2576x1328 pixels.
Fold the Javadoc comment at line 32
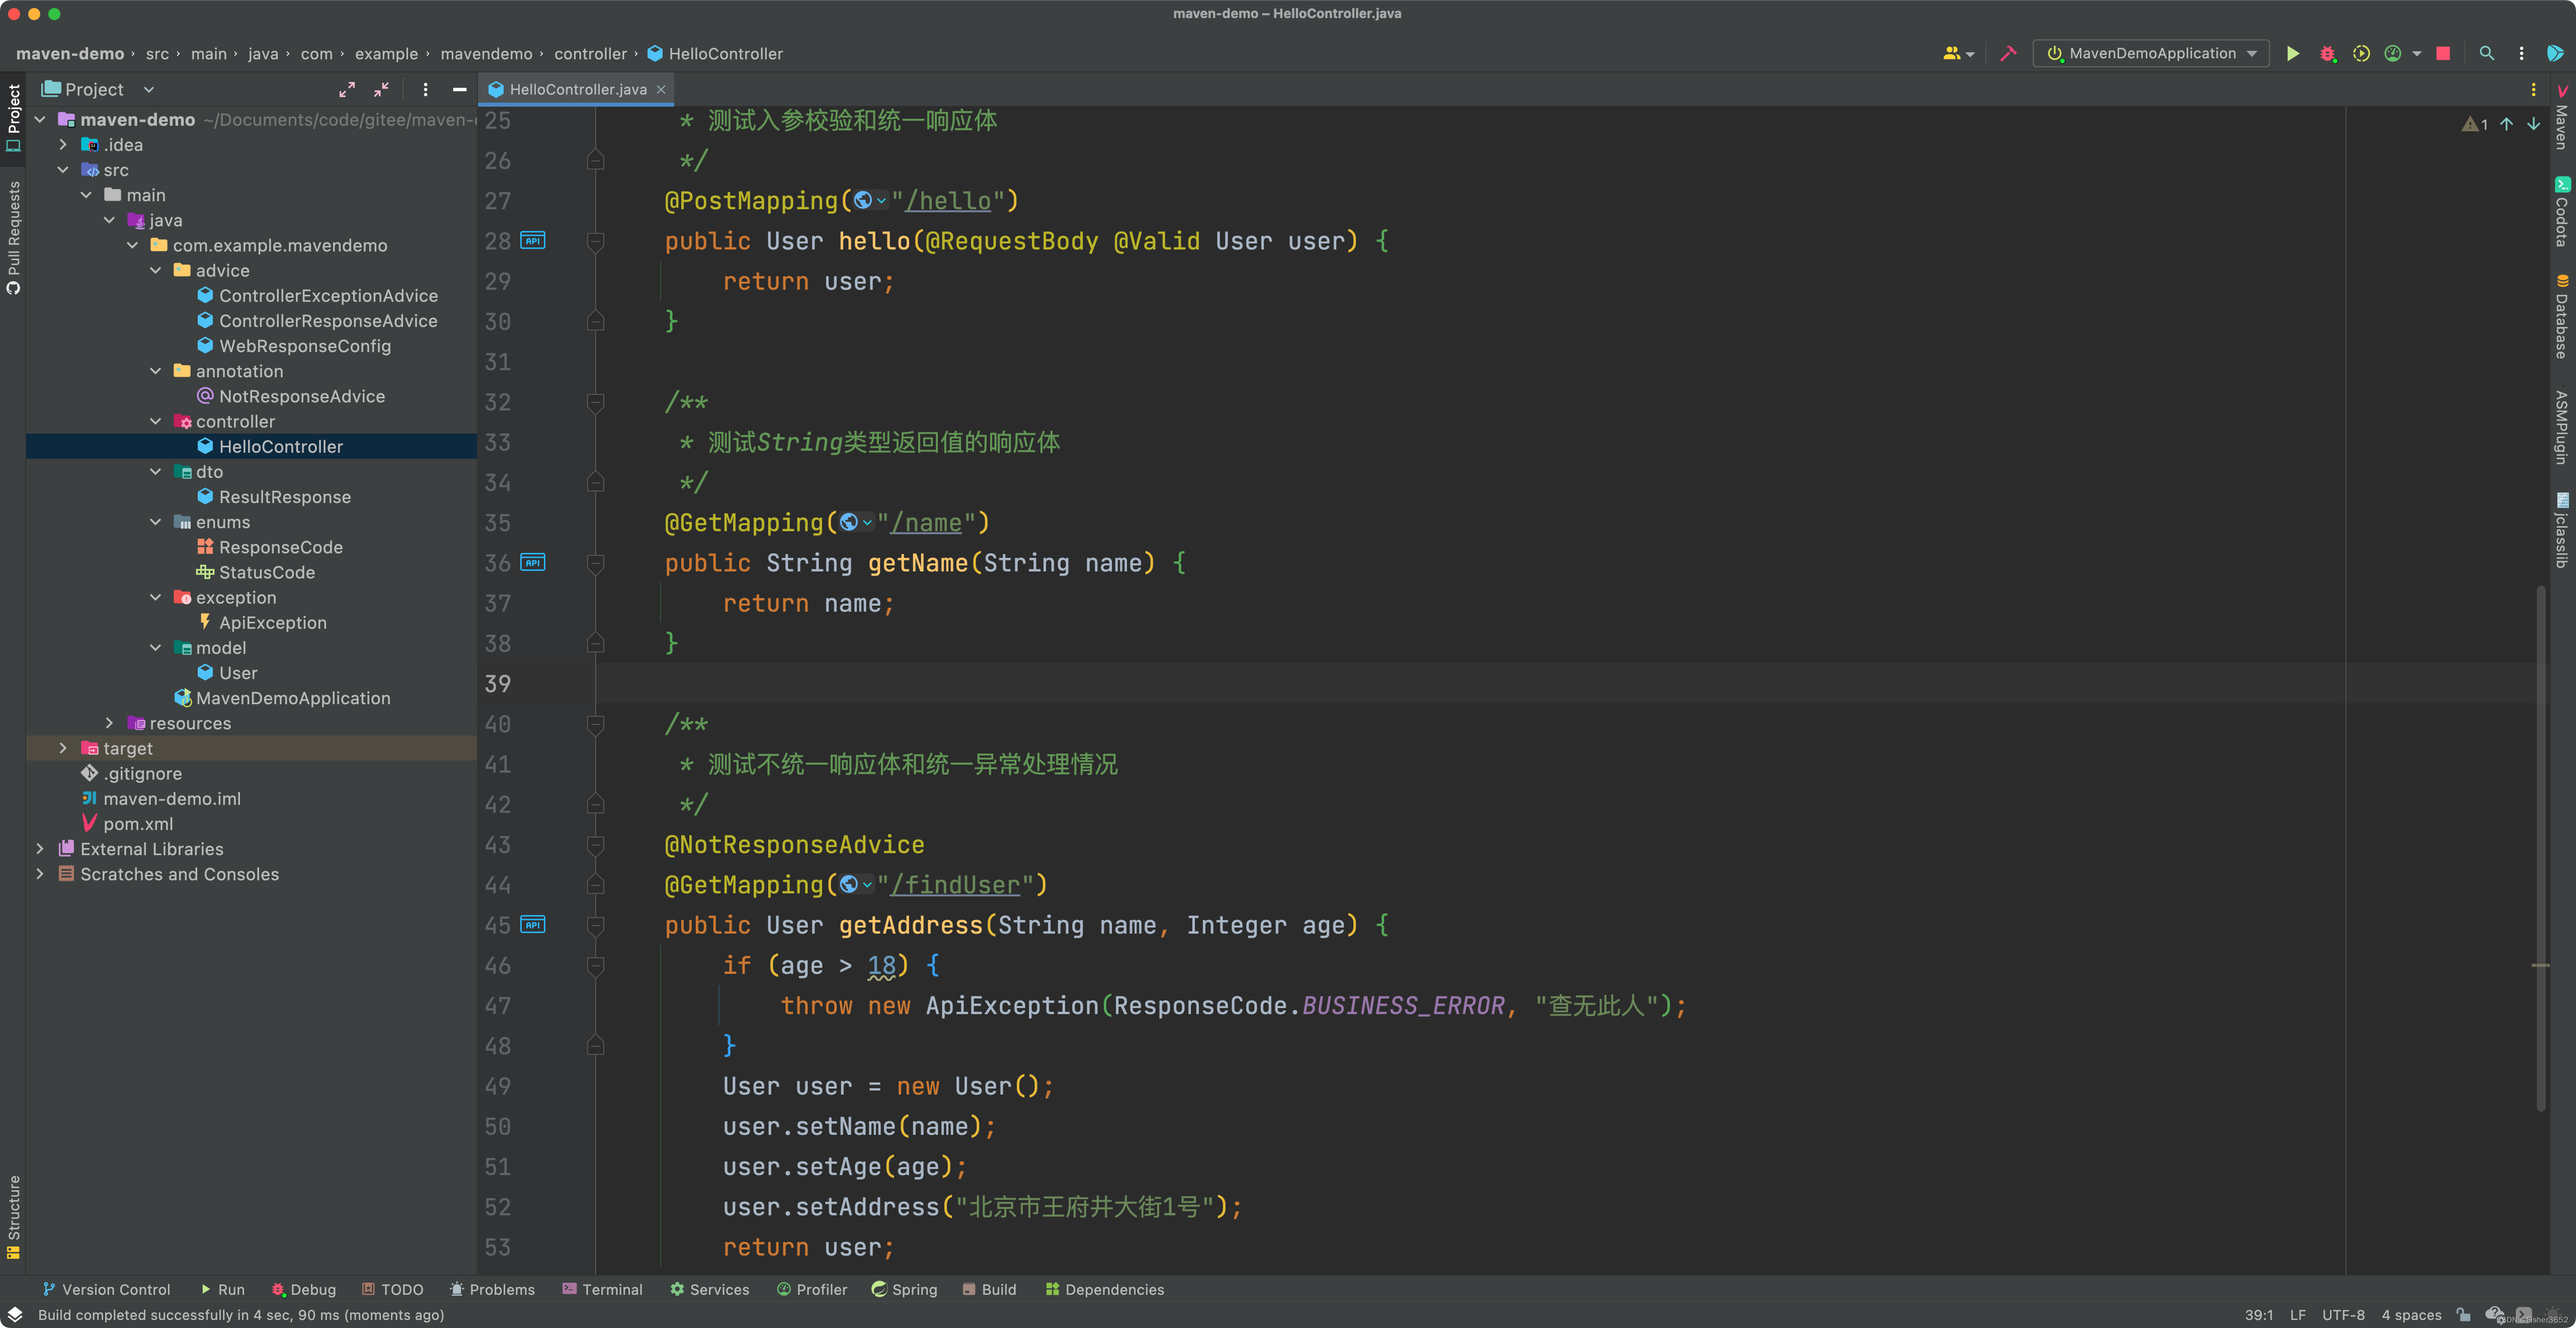pyautogui.click(x=595, y=402)
